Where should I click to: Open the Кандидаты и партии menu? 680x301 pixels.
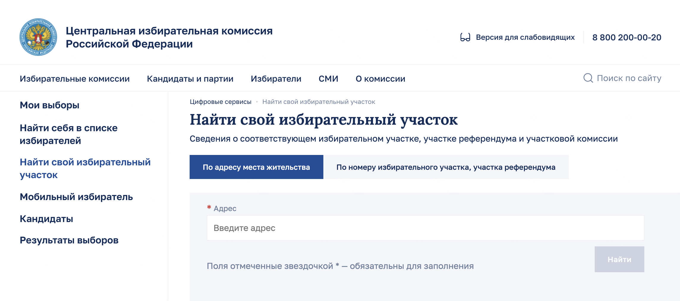click(x=190, y=79)
